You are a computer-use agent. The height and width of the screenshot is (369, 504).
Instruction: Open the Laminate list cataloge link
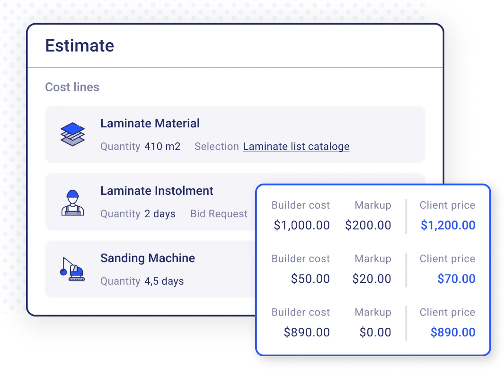(296, 147)
